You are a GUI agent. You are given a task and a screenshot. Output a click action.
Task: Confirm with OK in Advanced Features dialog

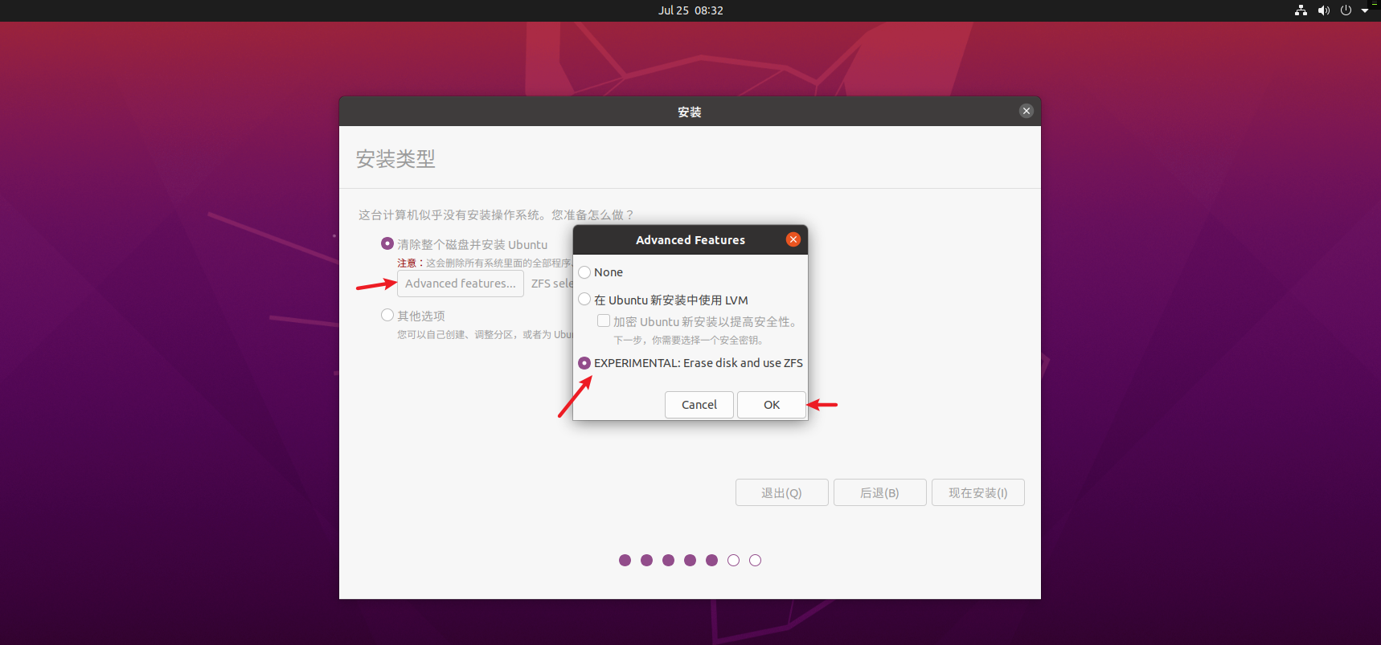(x=772, y=405)
